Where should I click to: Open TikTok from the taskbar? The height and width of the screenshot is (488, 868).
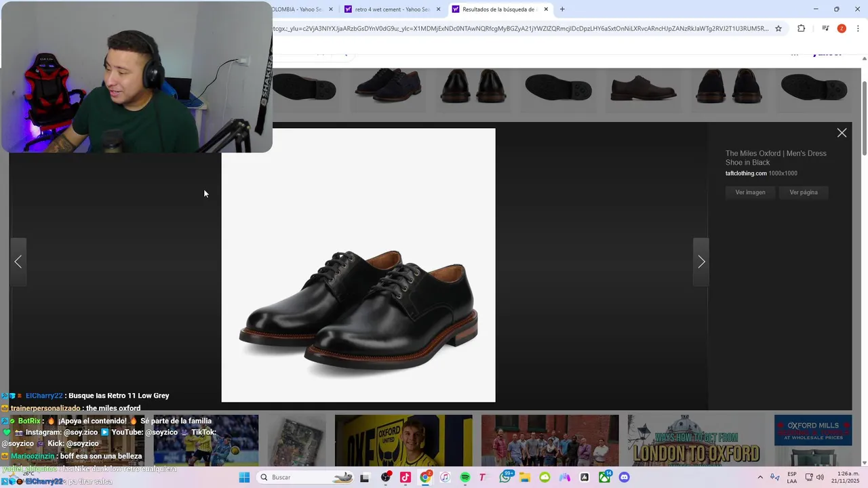click(406, 477)
